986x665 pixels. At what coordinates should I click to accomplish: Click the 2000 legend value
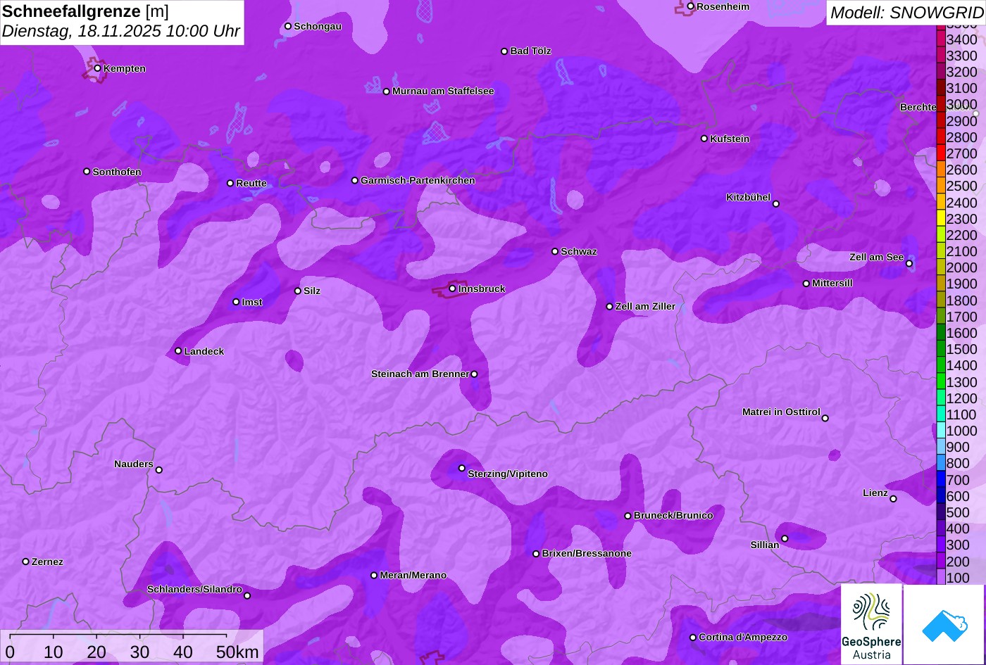(961, 267)
